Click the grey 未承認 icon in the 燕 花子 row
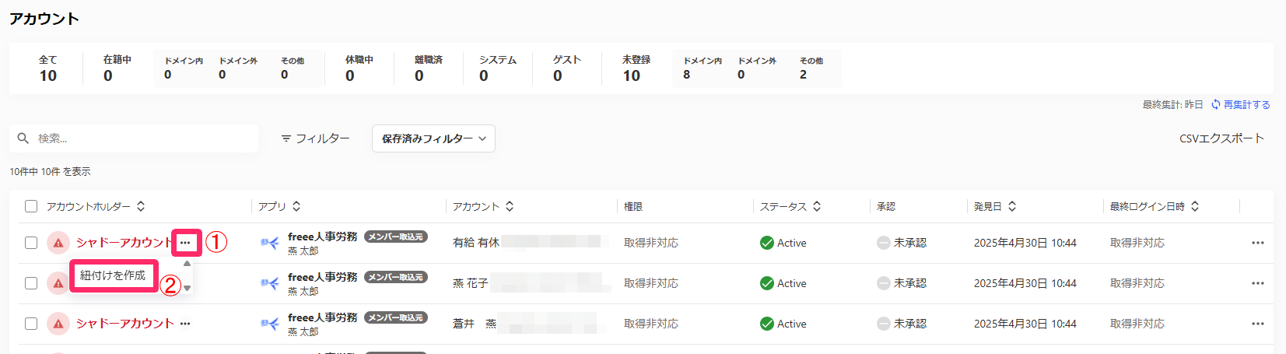Viewport: 1286px width, 354px height. 884,283
